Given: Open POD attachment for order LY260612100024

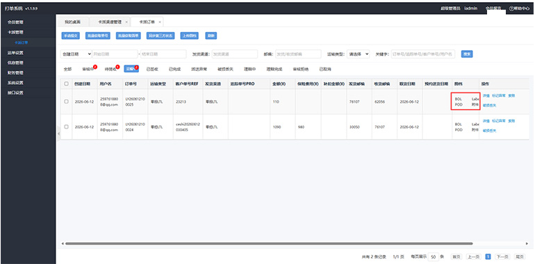Looking at the screenshot, I should (x=459, y=130).
